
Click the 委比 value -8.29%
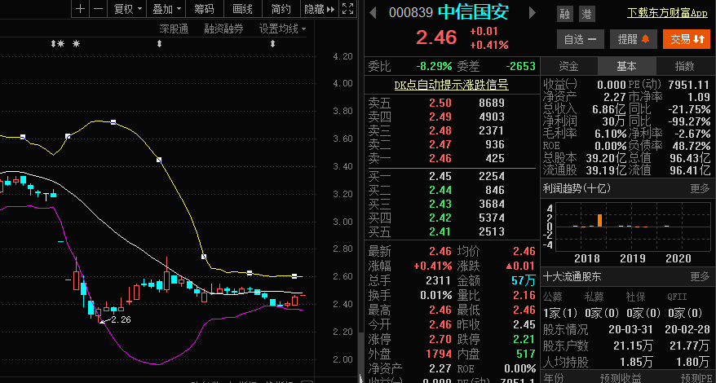click(434, 66)
